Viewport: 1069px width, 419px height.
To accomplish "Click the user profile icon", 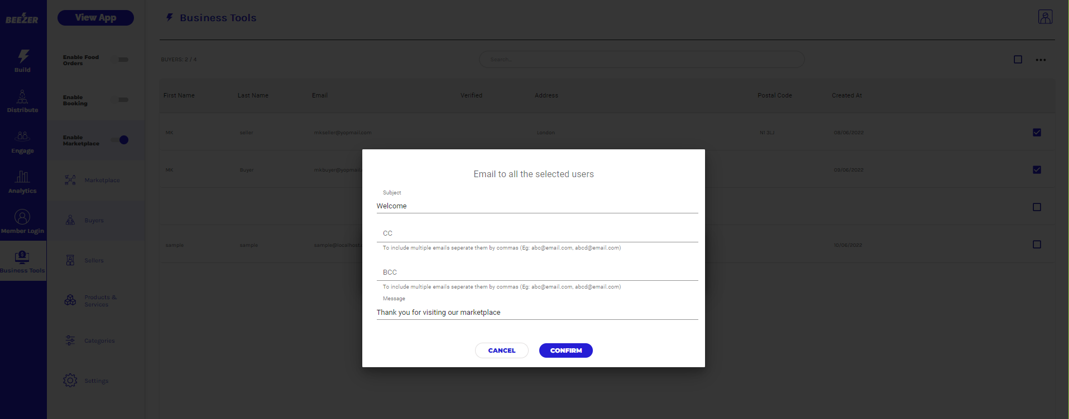I will pos(1045,17).
